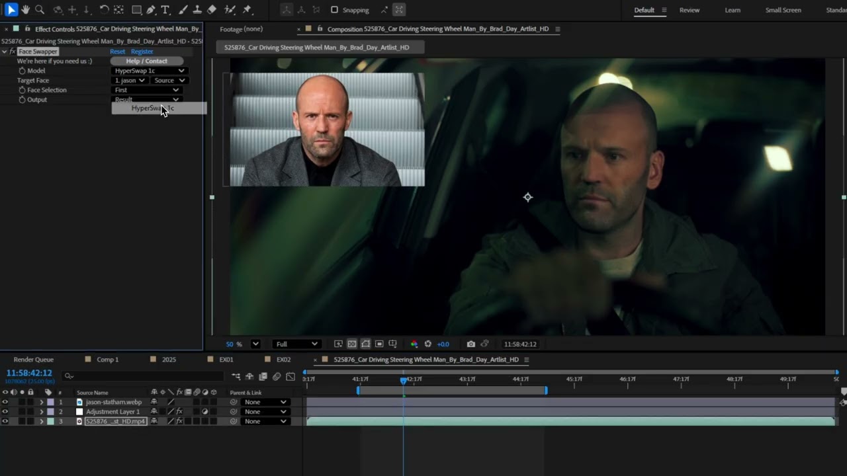Open the Footage (none) panel tab
The image size is (847, 476).
[x=242, y=29]
